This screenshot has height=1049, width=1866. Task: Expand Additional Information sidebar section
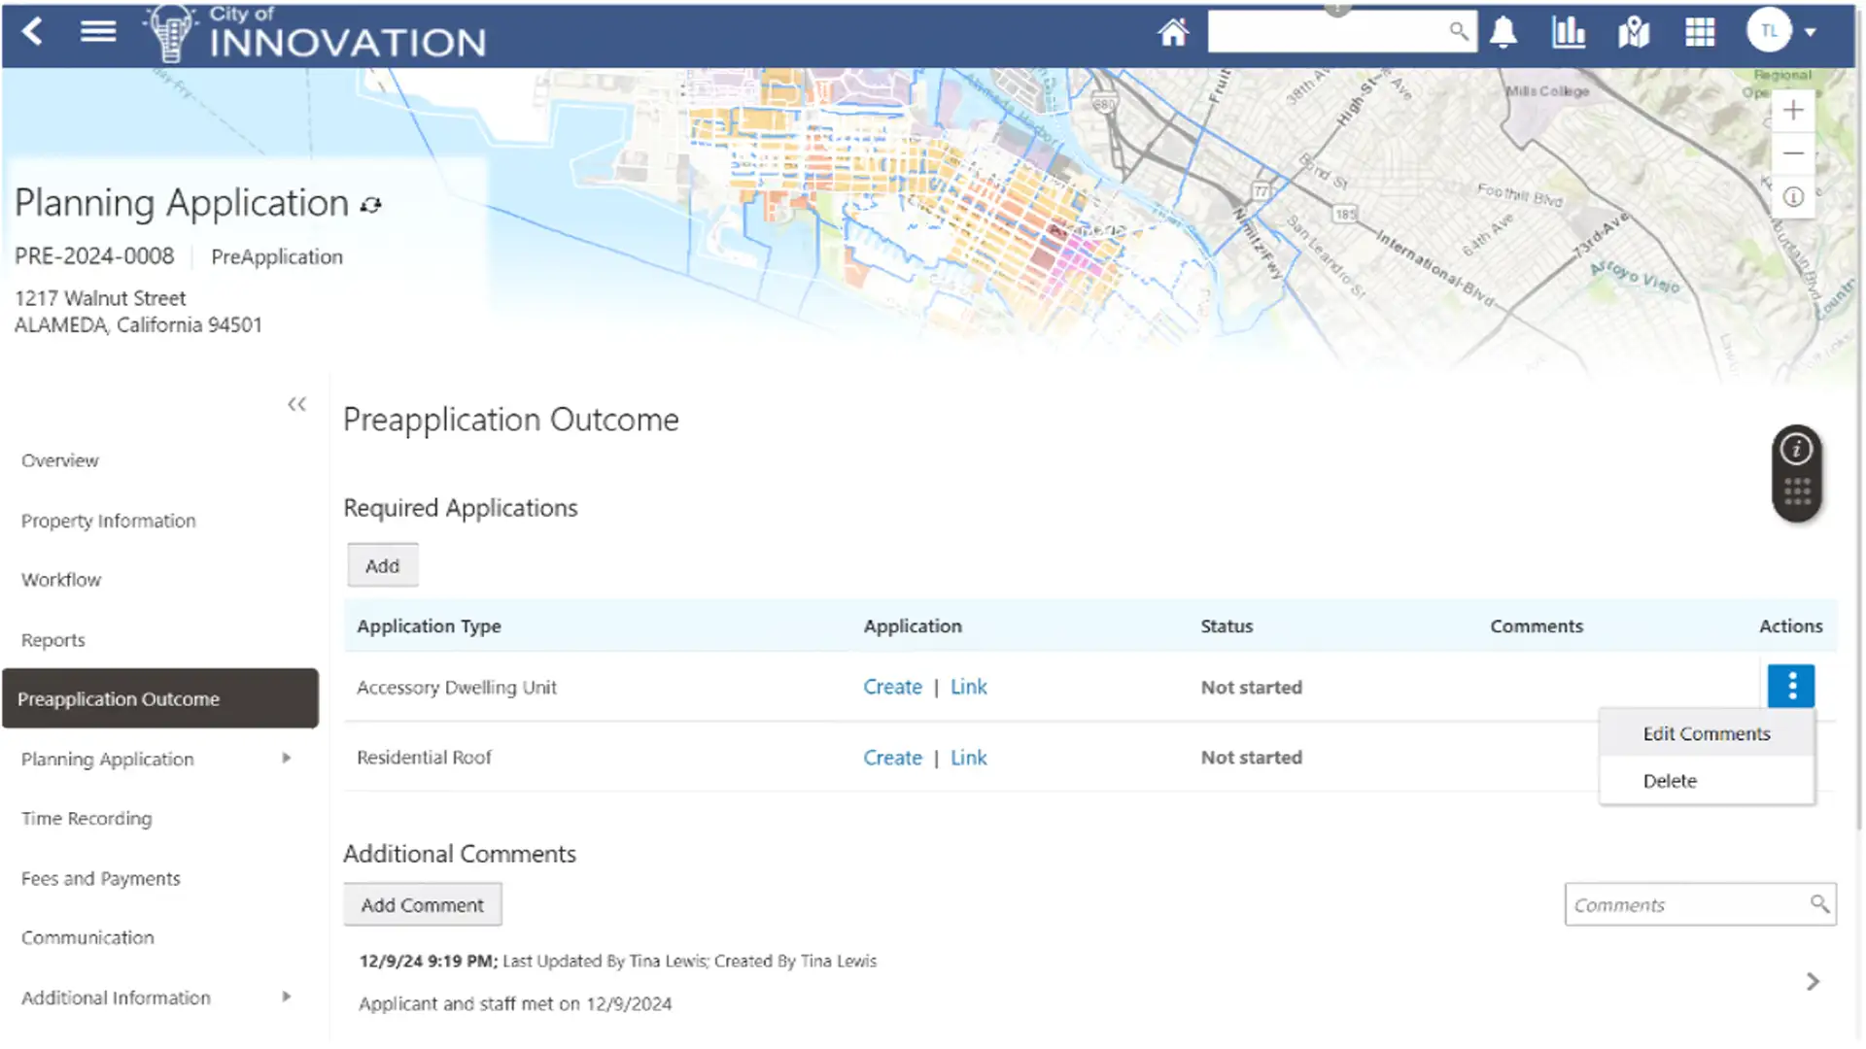click(x=286, y=998)
